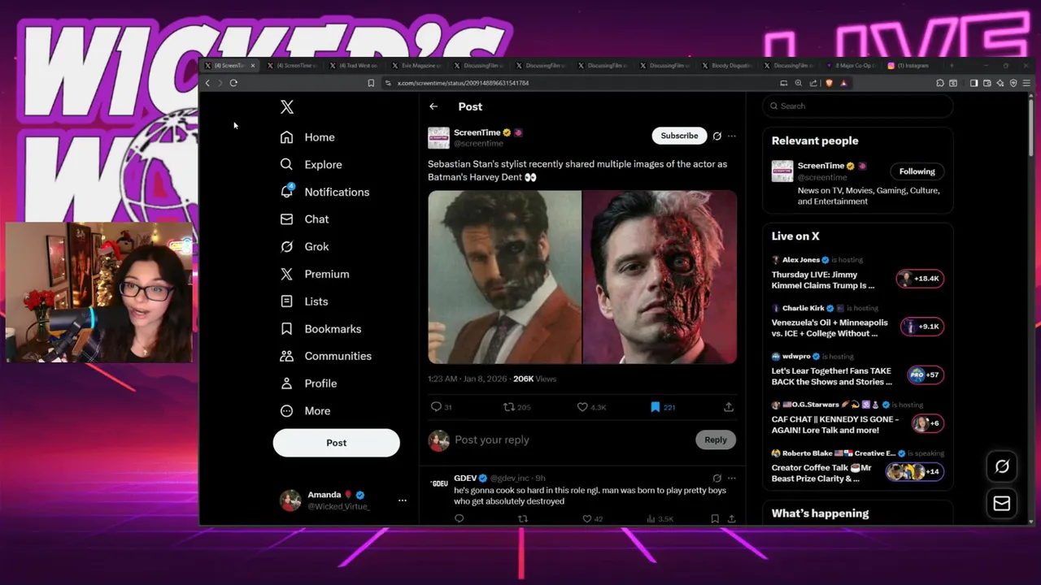Share the ScreenTime post

[729, 407]
